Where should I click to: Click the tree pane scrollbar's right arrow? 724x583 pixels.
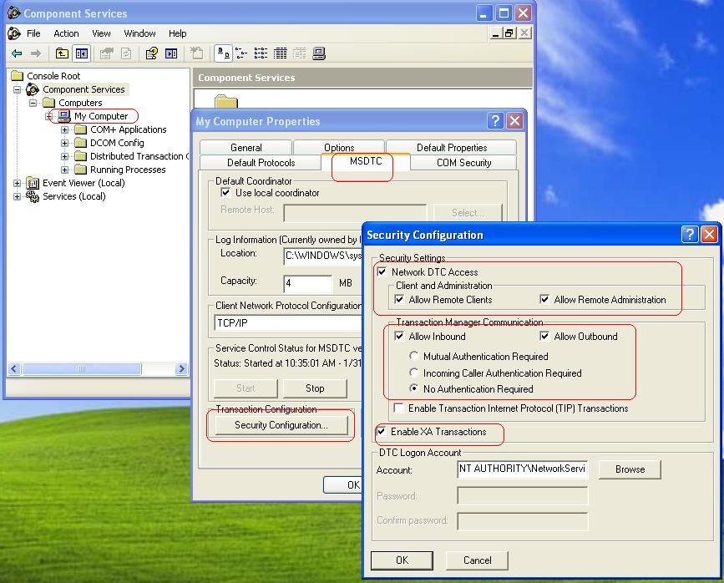(x=181, y=368)
